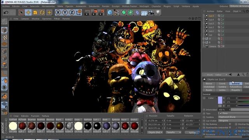This screenshot has width=249, height=140.
Task: Click the magnet soft-selection icon
Action: (x=4, y=96)
